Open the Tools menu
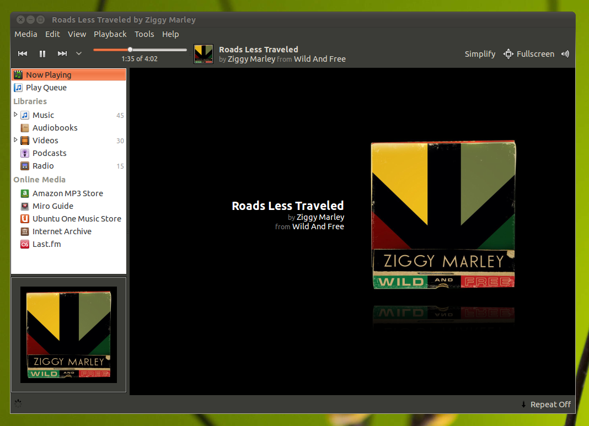Image resolution: width=589 pixels, height=426 pixels. click(x=144, y=34)
